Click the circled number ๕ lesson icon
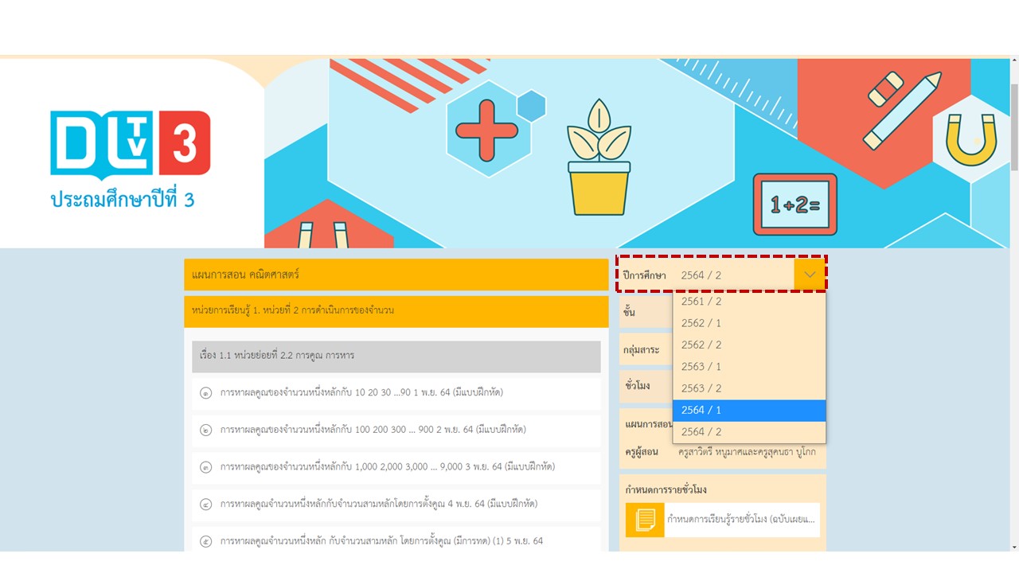The image size is (1019, 573). click(206, 541)
